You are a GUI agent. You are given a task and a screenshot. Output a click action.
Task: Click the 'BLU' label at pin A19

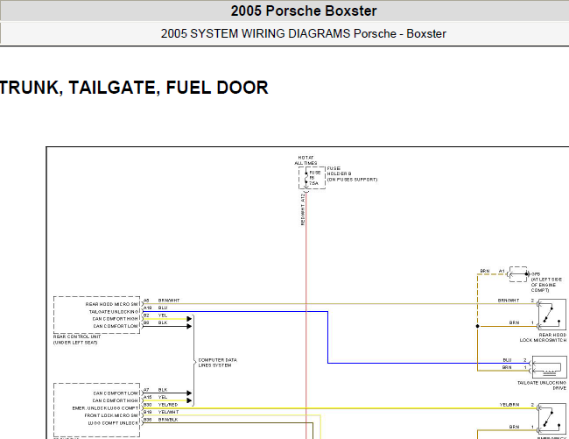(x=163, y=308)
